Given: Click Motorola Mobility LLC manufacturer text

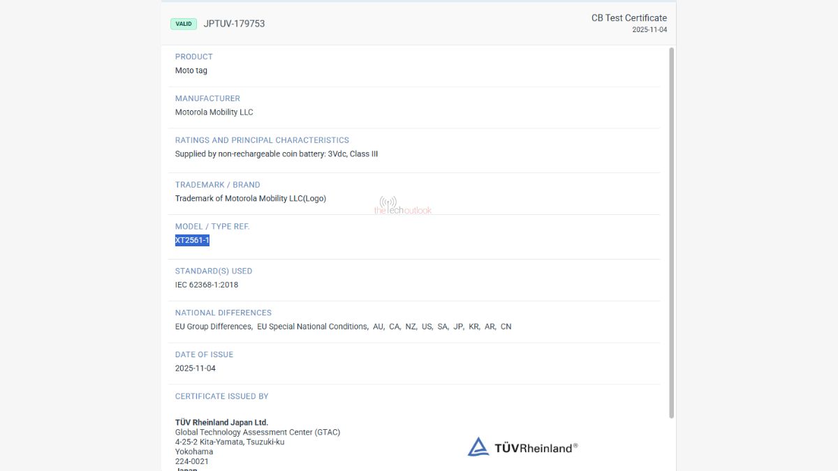Looking at the screenshot, I should pyautogui.click(x=214, y=112).
